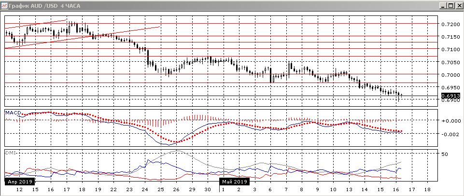Click the chart icon in the title bar
The width and height of the screenshot is (464, 196).
click(4, 6)
